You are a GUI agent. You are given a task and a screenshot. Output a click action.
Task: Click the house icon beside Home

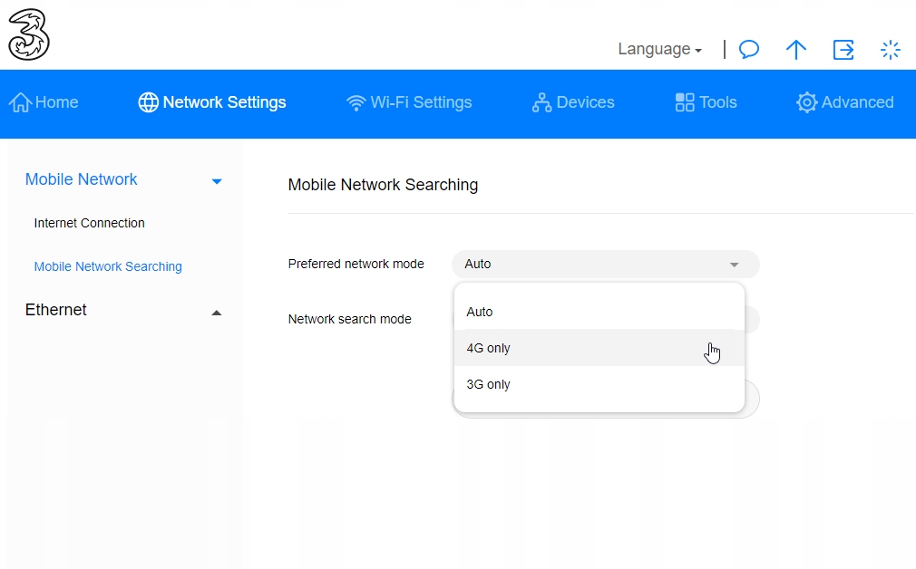pyautogui.click(x=20, y=102)
